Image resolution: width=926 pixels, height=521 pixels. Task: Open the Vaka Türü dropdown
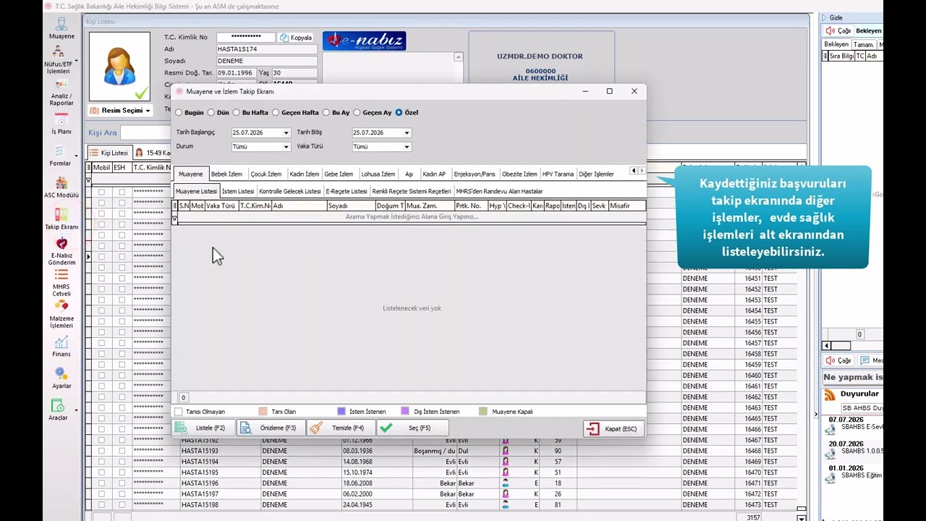[407, 147]
